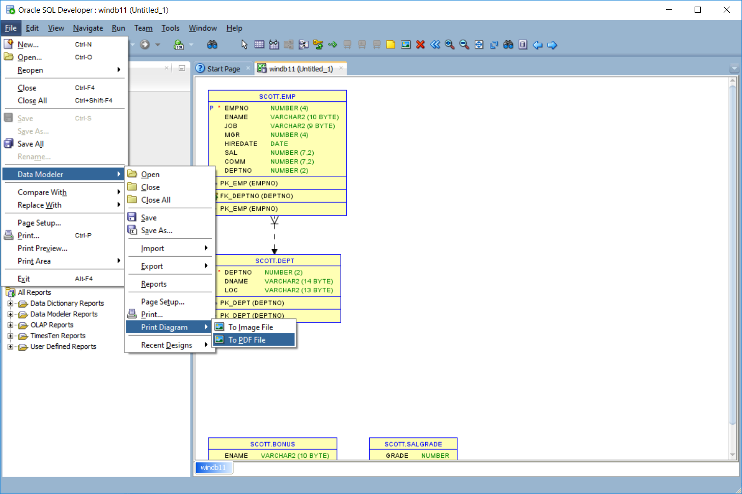
Task: Select the yellow New Note tool
Action: [391, 45]
